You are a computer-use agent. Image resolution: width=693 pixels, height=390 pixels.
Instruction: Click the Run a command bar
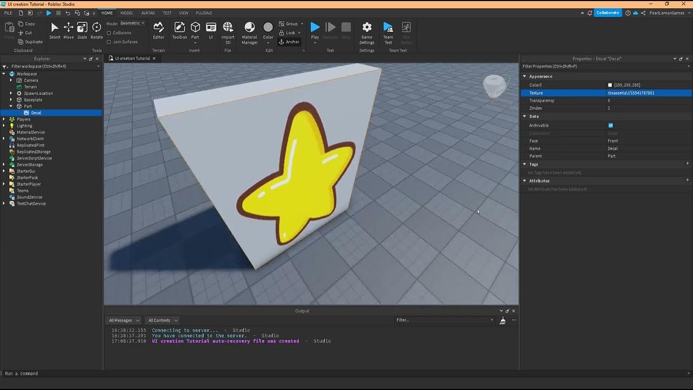pyautogui.click(x=346, y=373)
